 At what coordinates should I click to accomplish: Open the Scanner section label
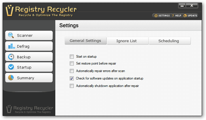[25, 36]
